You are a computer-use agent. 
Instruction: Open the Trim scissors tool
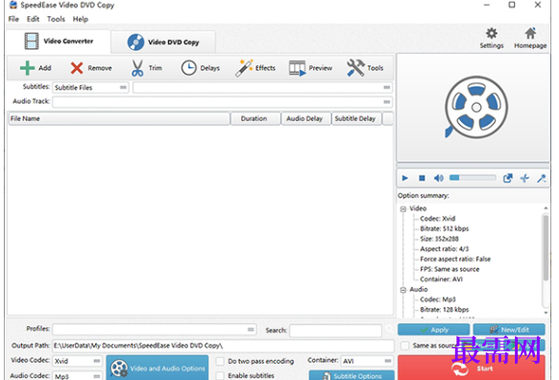pyautogui.click(x=137, y=68)
